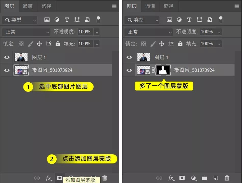Toggle layer filtering switch in left panel
Image resolution: width=243 pixels, height=183 pixels.
click(98, 20)
